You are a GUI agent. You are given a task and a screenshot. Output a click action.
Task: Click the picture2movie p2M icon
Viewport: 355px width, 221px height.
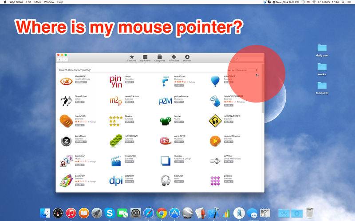tap(165, 101)
